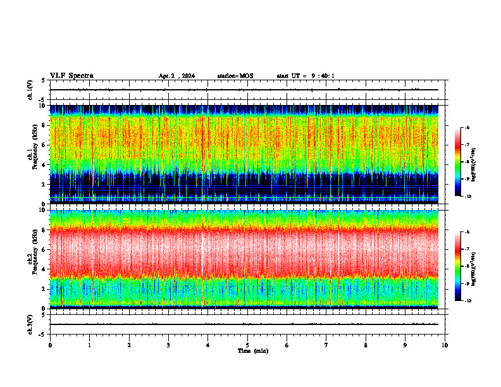Click the "start UT = 9:40:1" label

pyautogui.click(x=306, y=76)
